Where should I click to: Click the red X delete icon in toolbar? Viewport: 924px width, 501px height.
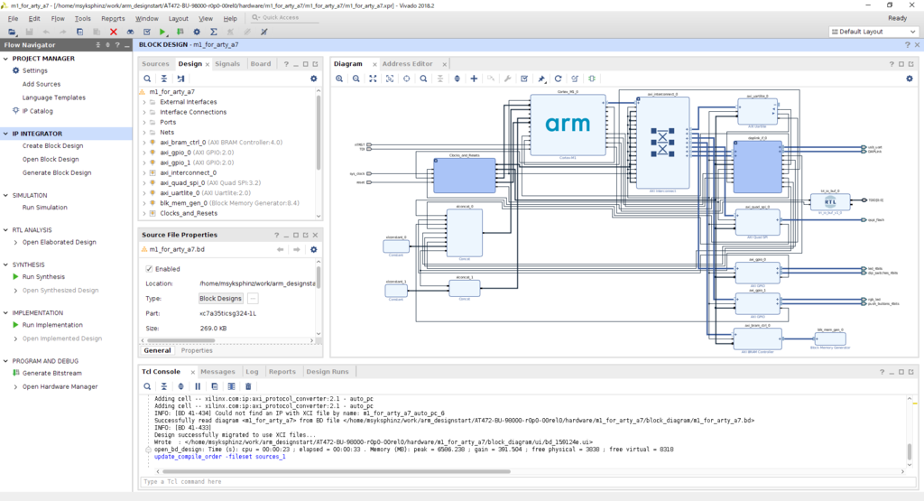point(113,32)
